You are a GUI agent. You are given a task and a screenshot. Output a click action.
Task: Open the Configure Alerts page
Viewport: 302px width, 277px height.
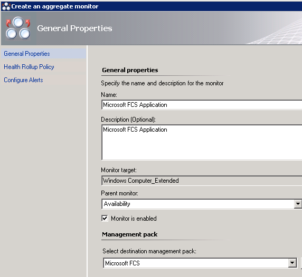[x=23, y=80]
